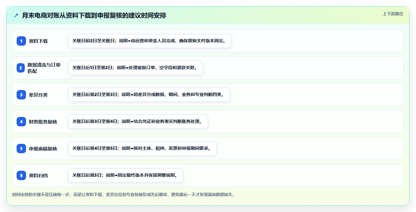416x212 pixels.
Task: Click step number badge 4
Action: click(x=21, y=122)
